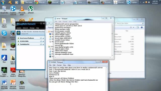
Task: Open Help menu in Untitled Notepad
Action: click(69, 65)
